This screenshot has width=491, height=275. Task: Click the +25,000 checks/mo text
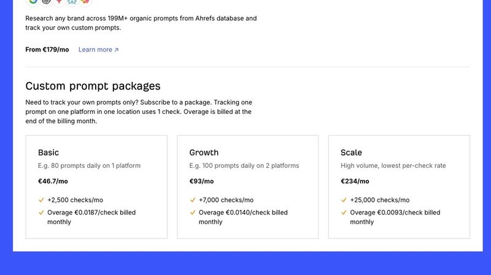pos(379,200)
